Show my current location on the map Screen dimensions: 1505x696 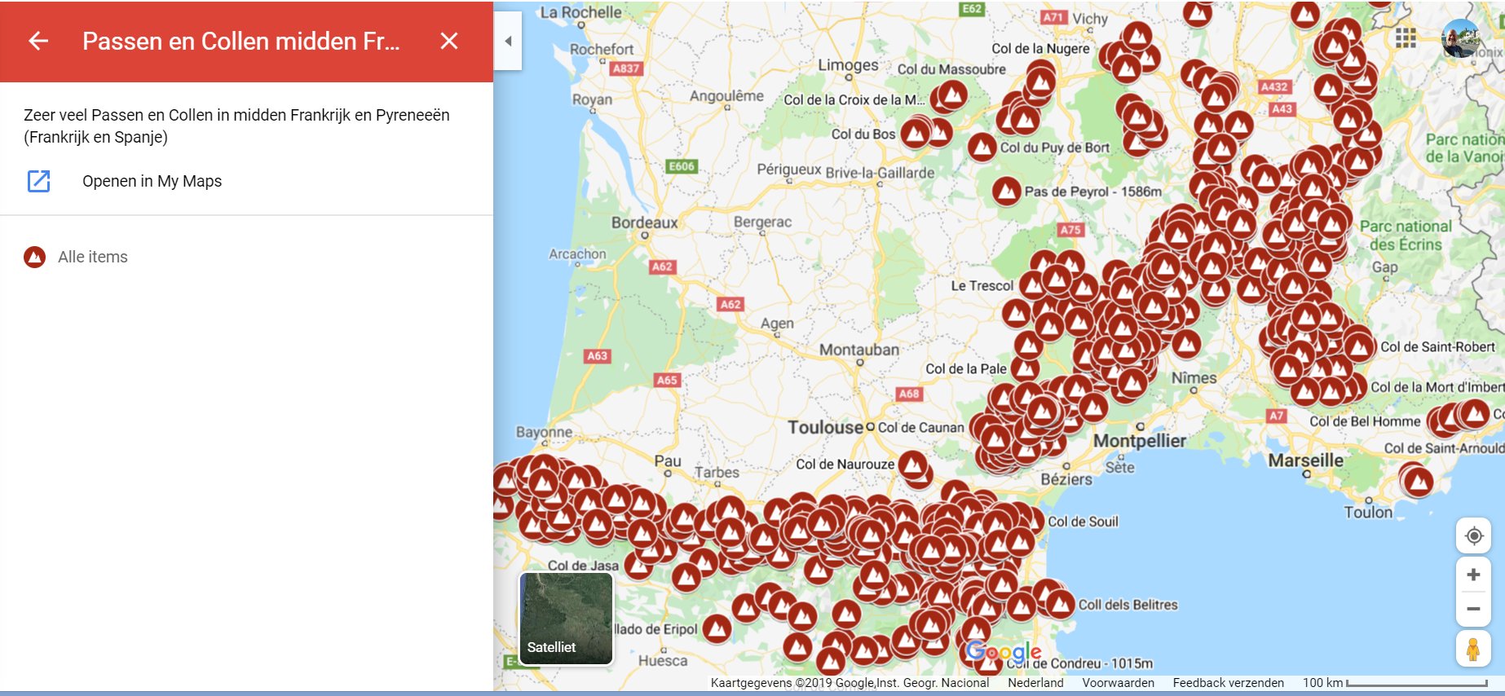(1473, 535)
